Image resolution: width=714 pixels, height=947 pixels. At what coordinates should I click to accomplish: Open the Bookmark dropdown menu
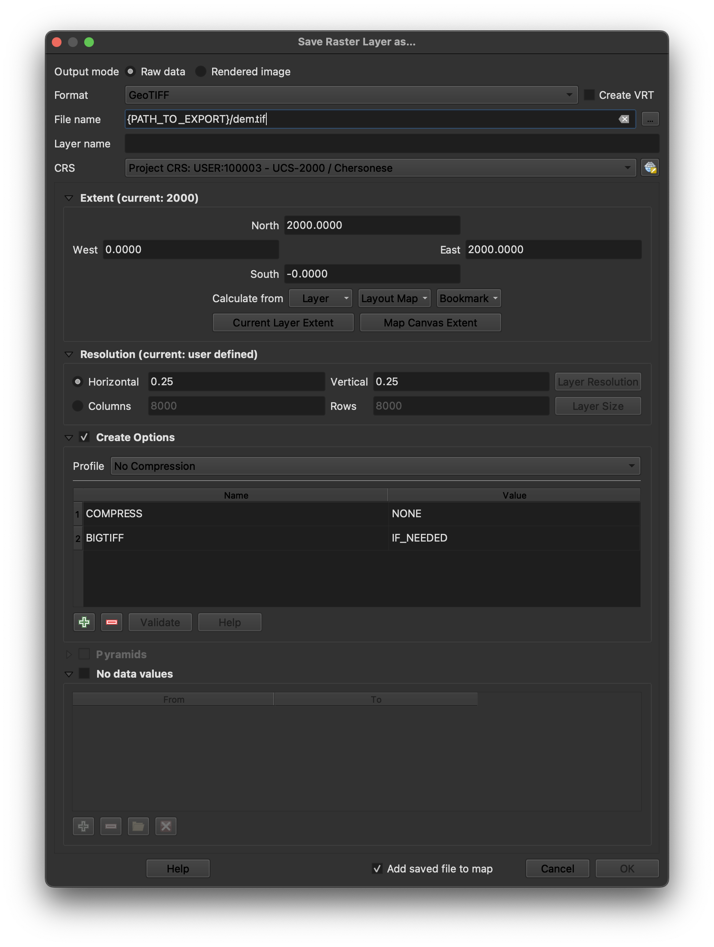click(x=468, y=299)
